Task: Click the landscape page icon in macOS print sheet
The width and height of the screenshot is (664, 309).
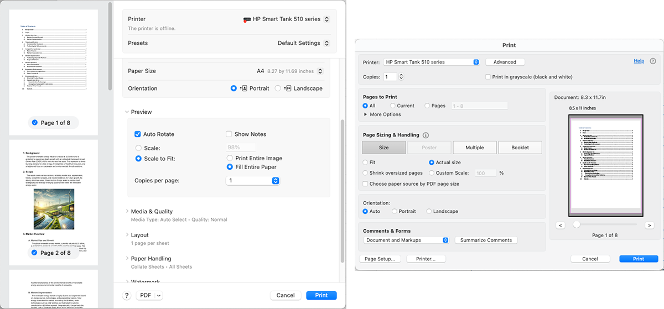Action: click(287, 88)
